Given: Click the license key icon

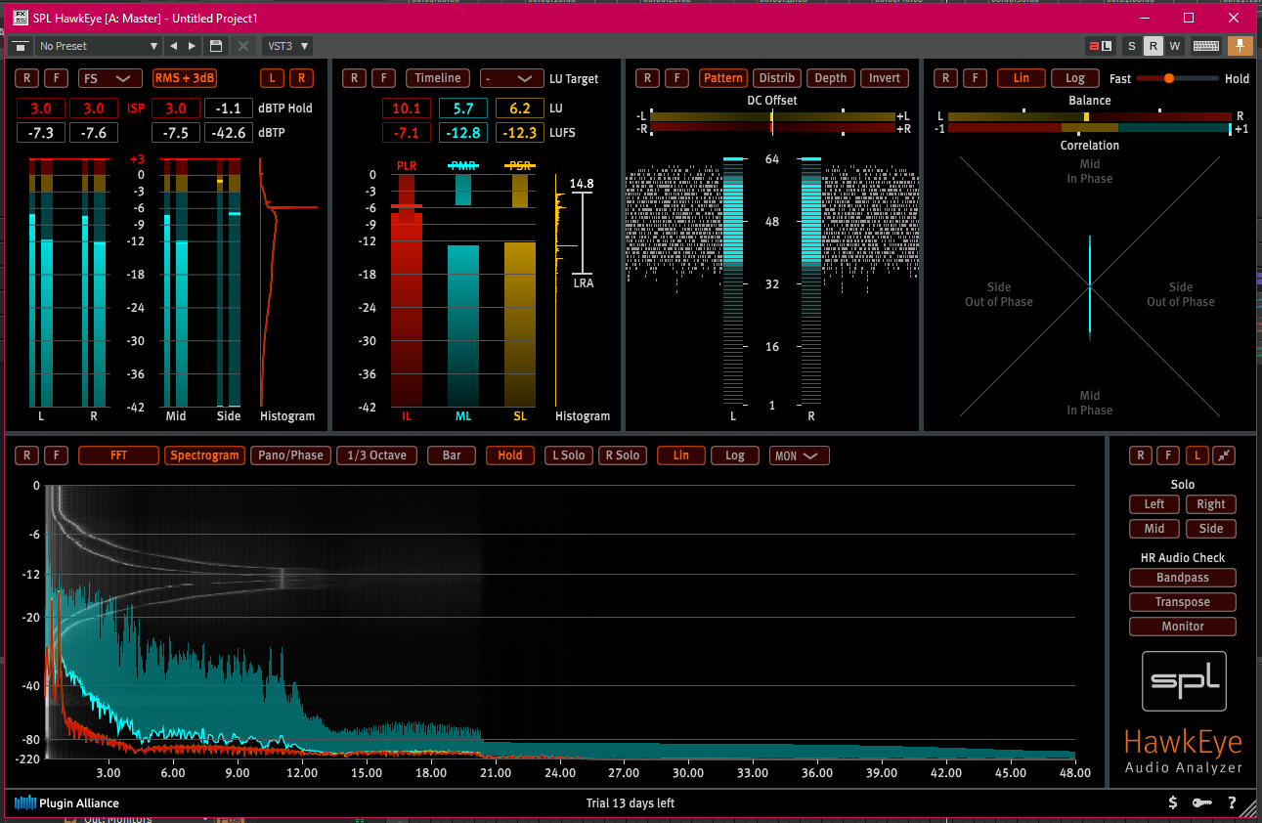Looking at the screenshot, I should pos(1202,802).
